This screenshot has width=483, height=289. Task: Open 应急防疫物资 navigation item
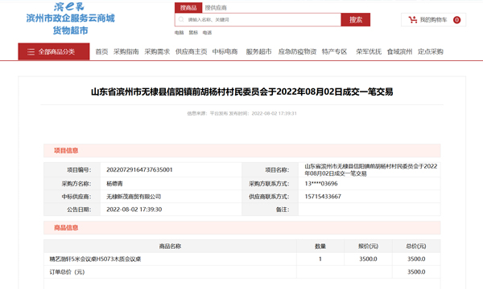[x=297, y=51]
